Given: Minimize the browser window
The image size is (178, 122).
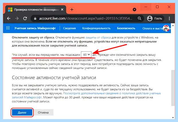Looking at the screenshot, I should (146, 7).
